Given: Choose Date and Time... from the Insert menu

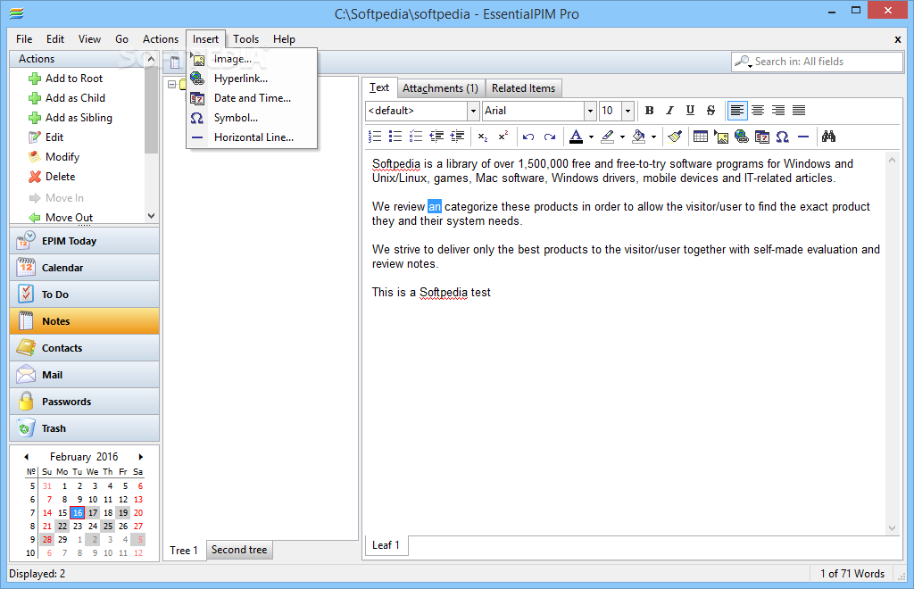Looking at the screenshot, I should (252, 98).
